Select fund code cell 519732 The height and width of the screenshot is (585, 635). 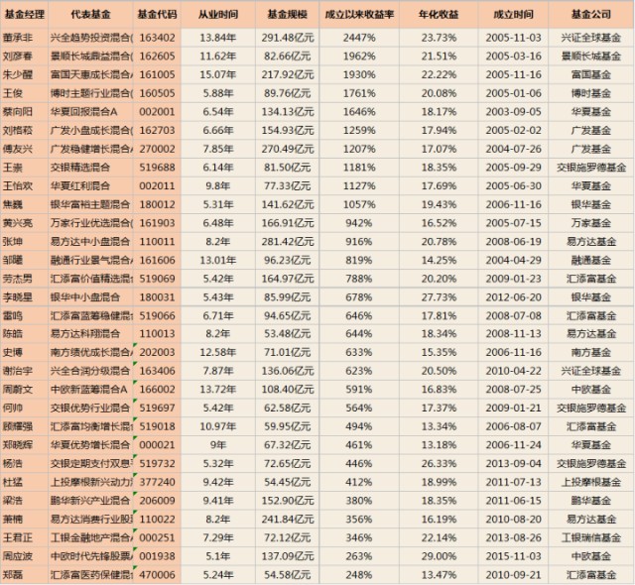(157, 463)
